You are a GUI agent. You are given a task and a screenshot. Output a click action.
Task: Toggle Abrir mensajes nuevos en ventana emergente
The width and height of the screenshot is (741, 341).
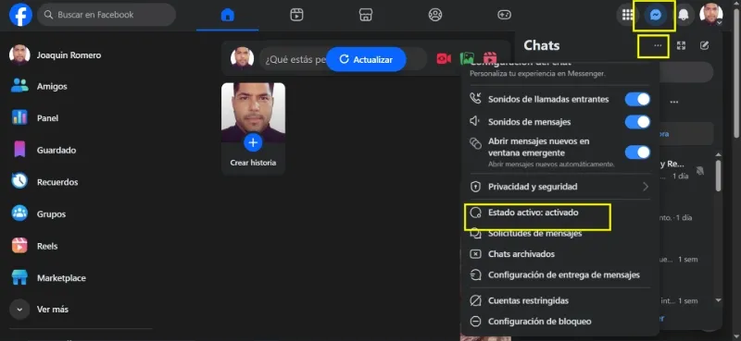[x=637, y=152]
